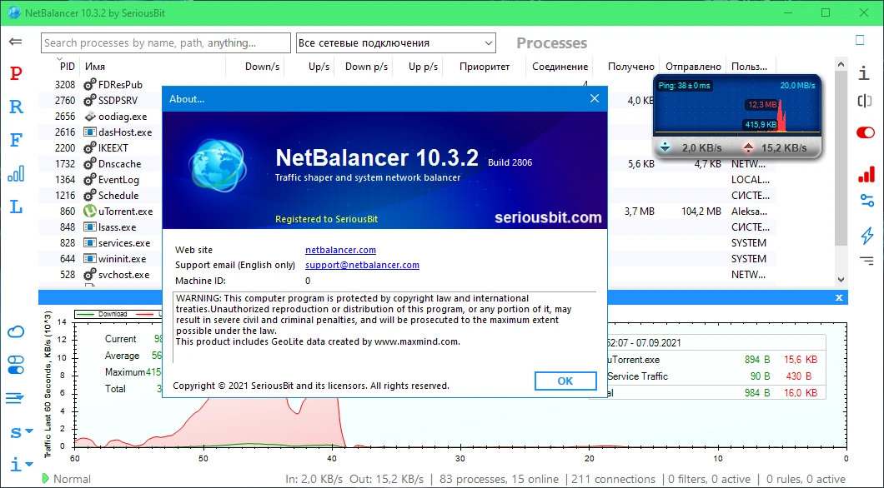The height and width of the screenshot is (488, 884).
Task: Click the cloud sync sidebar icon
Action: coord(16,331)
